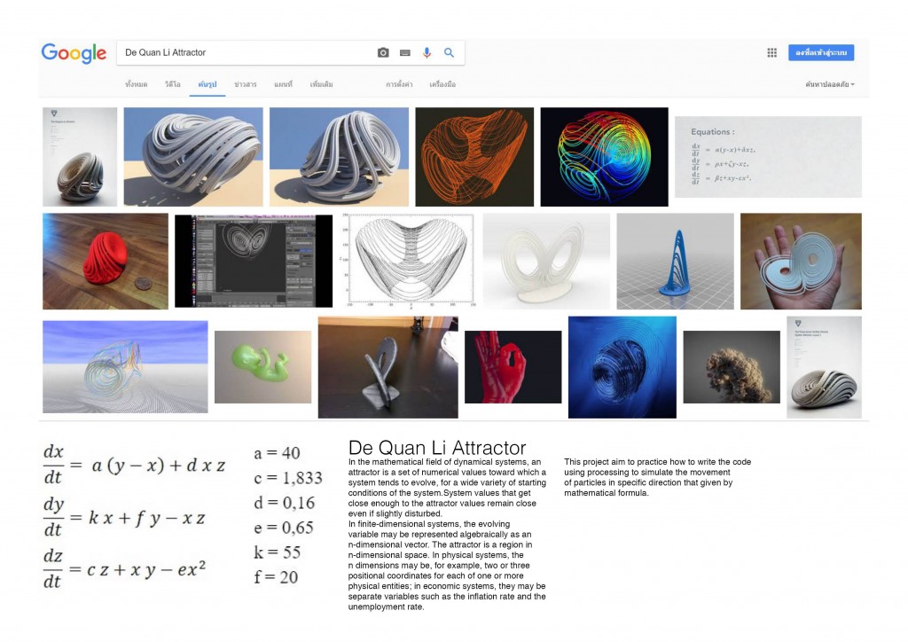Open the grey Equations image thumbnail
Image resolution: width=908 pixels, height=642 pixels.
point(768,156)
